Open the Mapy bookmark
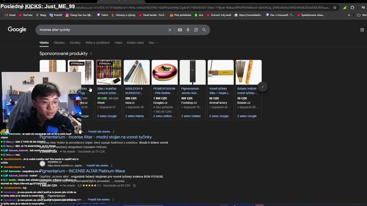 click(x=41, y=15)
